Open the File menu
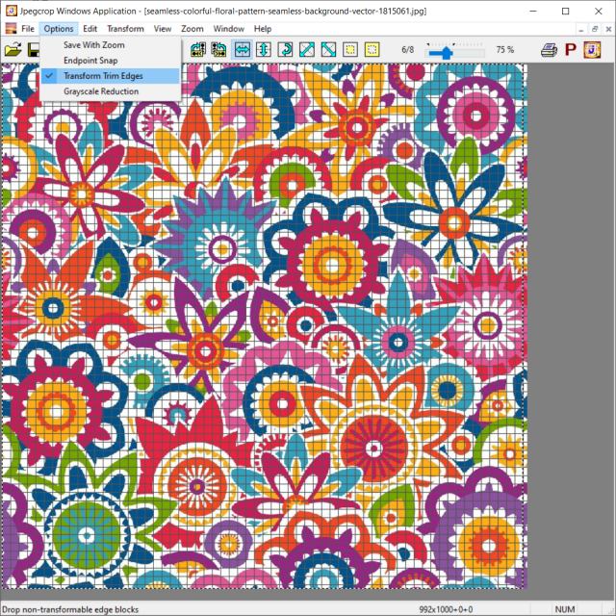Viewport: 616px width, 616px height. pyautogui.click(x=28, y=29)
